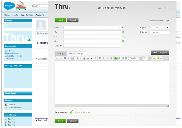
Task: Open the Direct Pipeline link
Action: click(11, 51)
